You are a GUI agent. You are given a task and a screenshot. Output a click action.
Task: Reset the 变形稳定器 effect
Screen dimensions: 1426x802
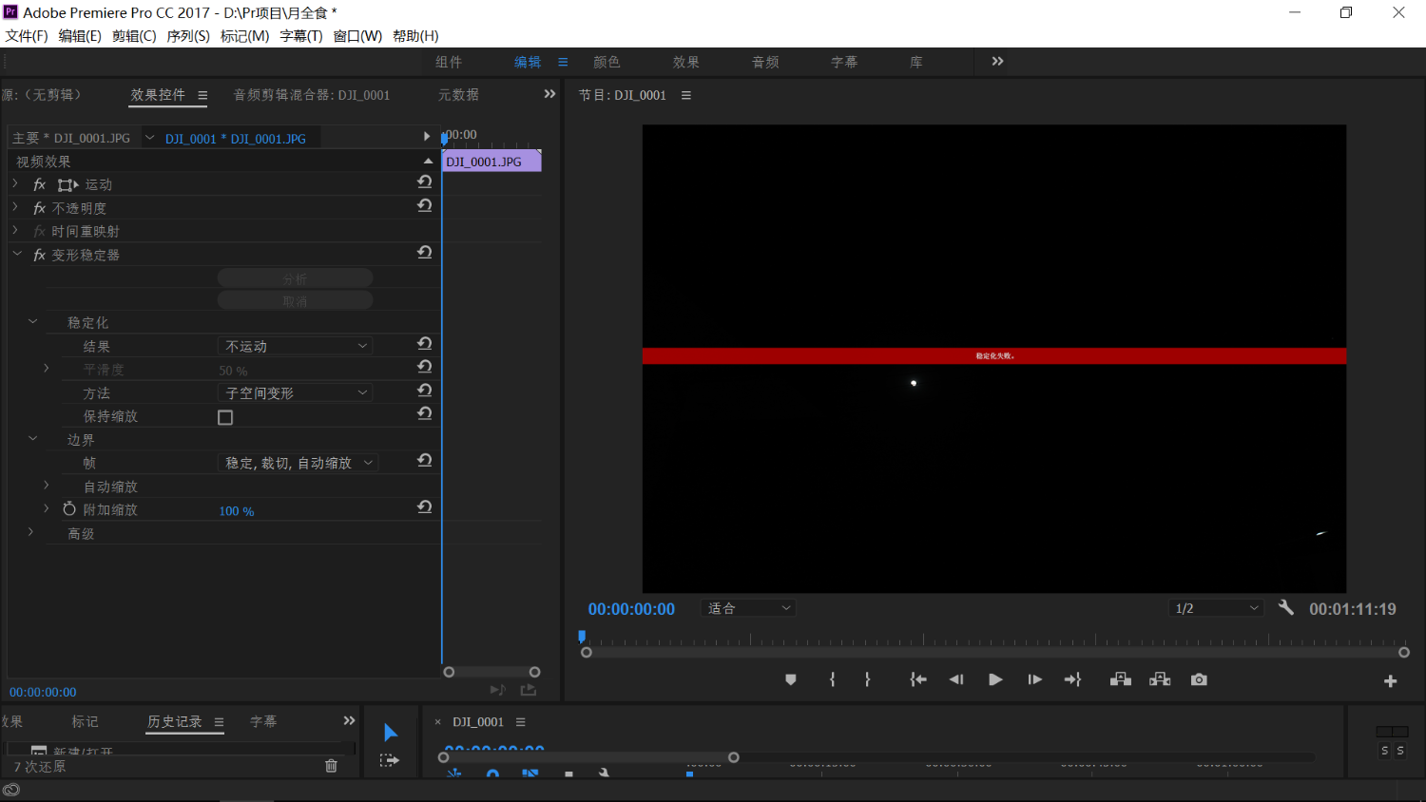tap(425, 253)
